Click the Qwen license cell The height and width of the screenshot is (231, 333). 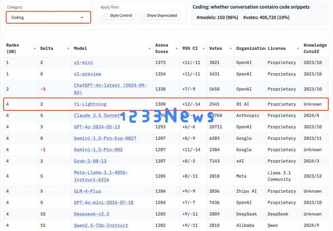click(273, 226)
